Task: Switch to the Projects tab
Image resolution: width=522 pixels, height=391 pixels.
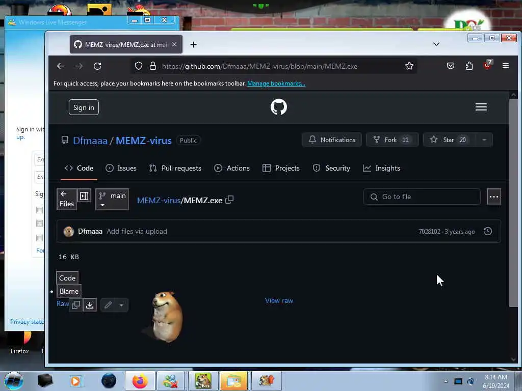Action: 281,168
